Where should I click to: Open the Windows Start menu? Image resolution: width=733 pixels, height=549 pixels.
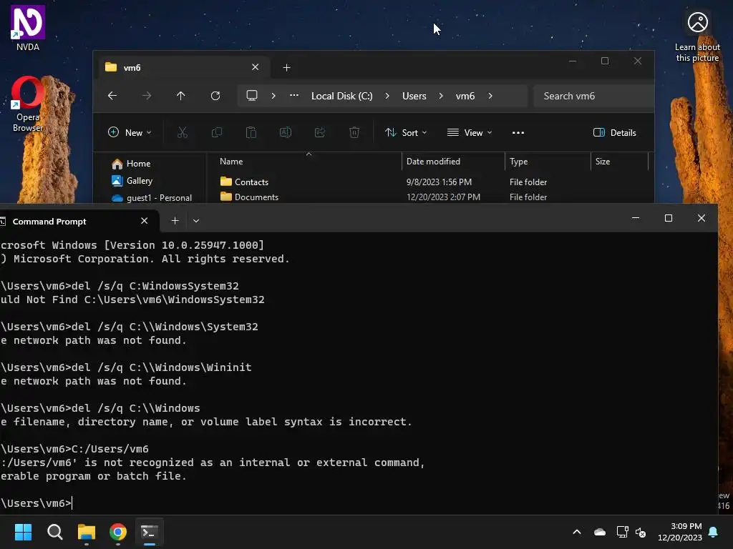23,532
